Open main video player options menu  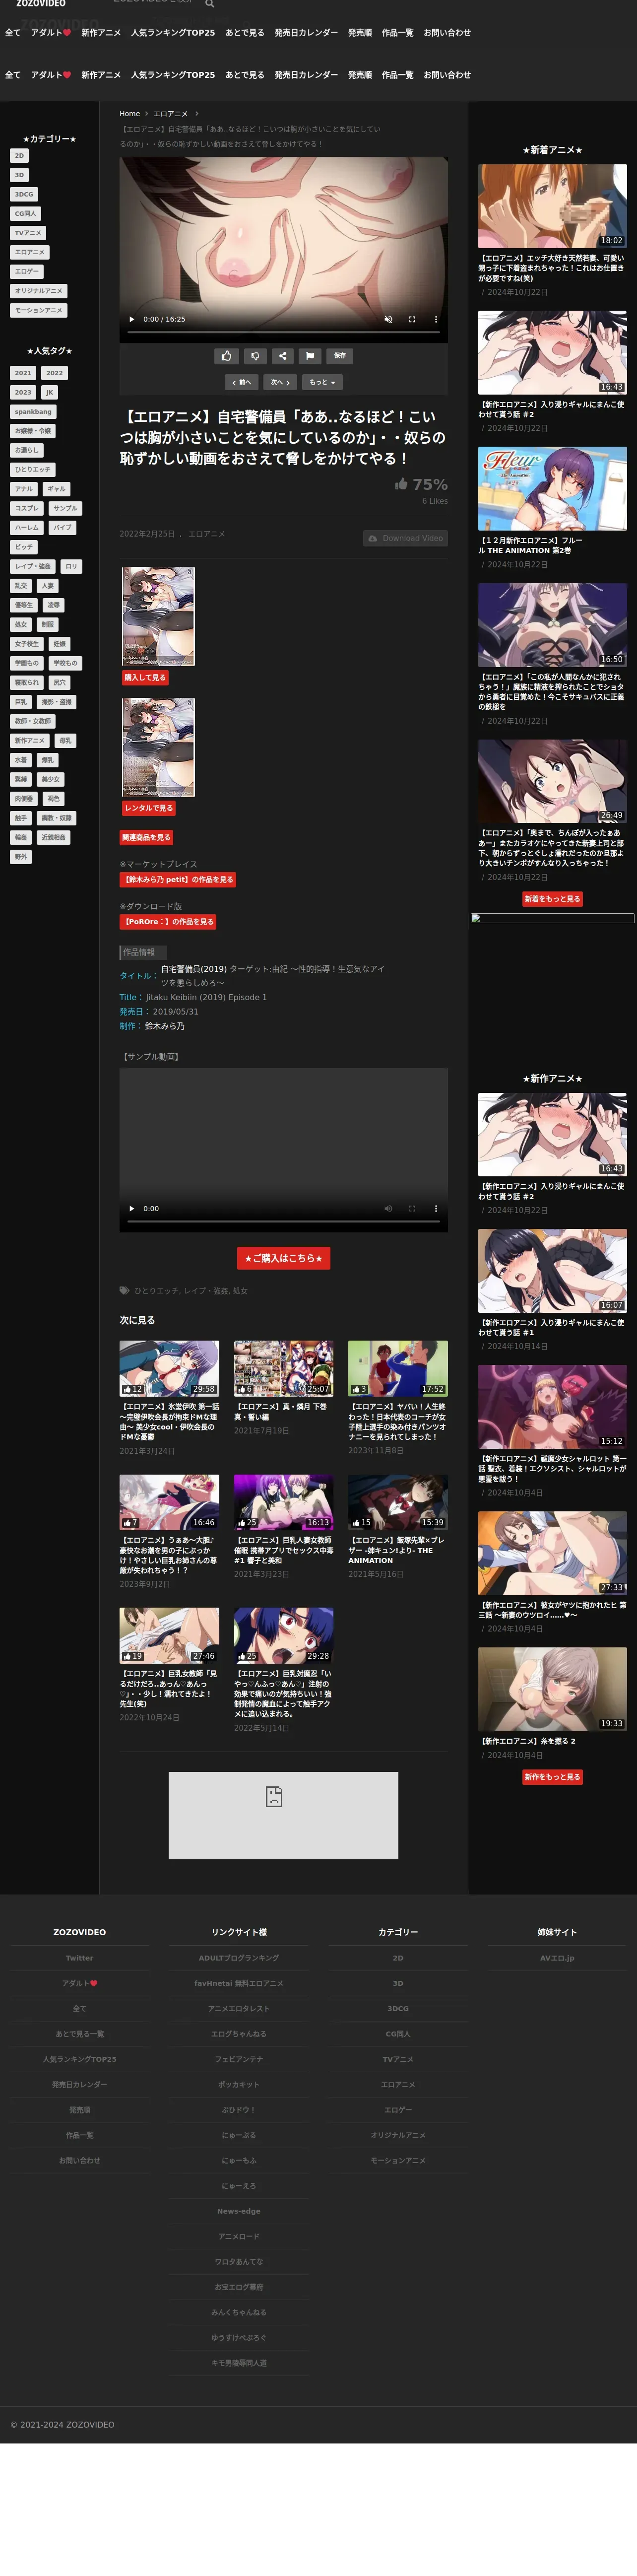pyautogui.click(x=435, y=319)
